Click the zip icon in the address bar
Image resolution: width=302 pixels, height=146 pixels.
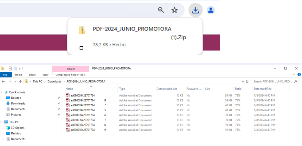click(26, 81)
